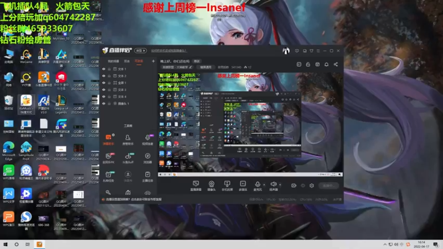Open the 浏览器 tool
Screen dimensions: 443x249
pyautogui.click(x=147, y=158)
